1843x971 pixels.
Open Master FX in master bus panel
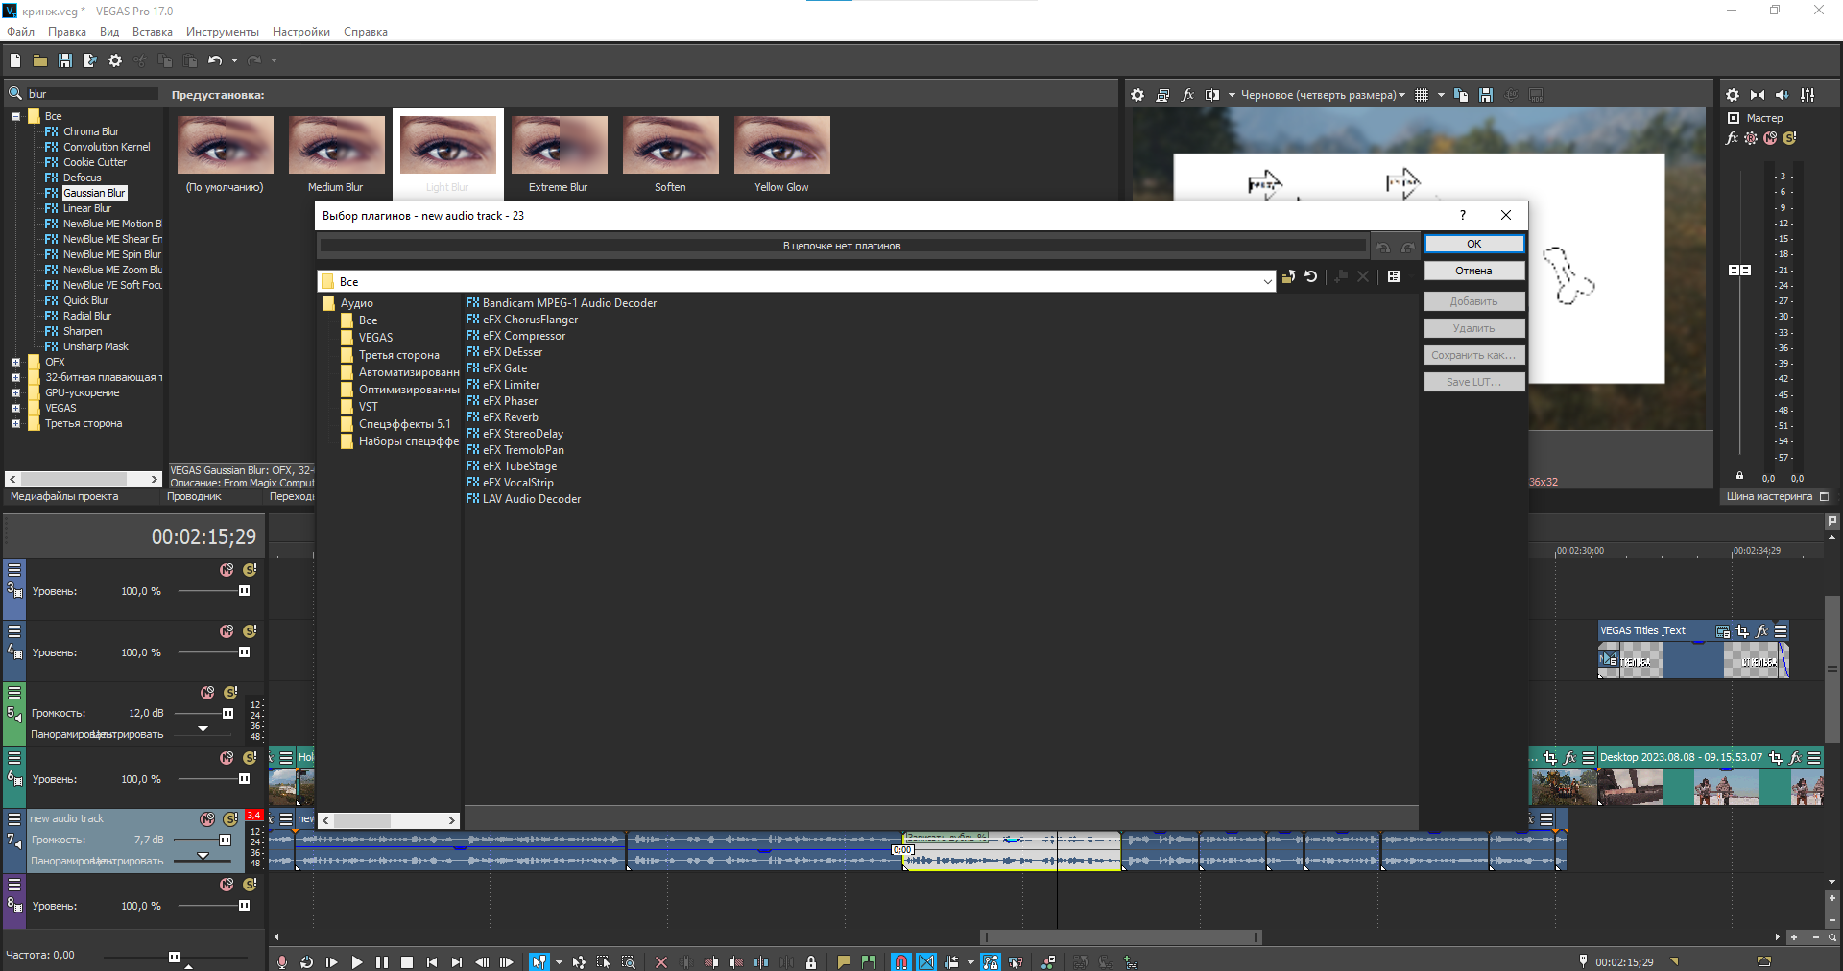coord(1732,138)
